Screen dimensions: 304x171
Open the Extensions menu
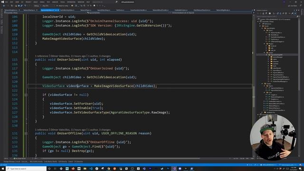coord(71,2)
